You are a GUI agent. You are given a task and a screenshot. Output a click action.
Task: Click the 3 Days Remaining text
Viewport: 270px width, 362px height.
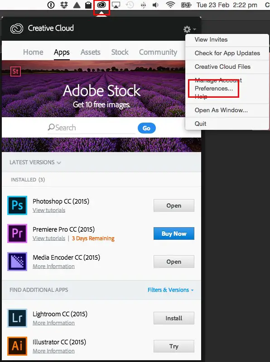coord(93,238)
